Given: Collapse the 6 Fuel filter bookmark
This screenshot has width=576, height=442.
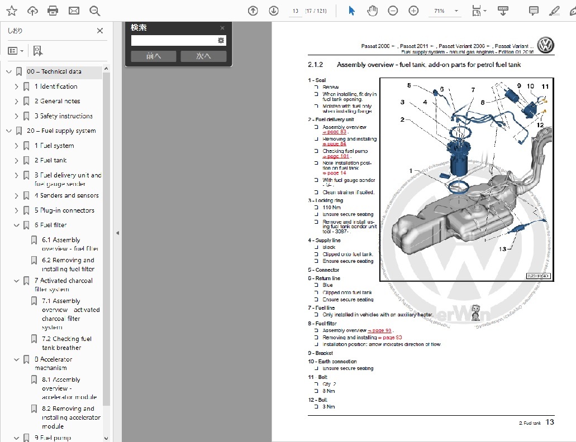Looking at the screenshot, I should [x=16, y=225].
